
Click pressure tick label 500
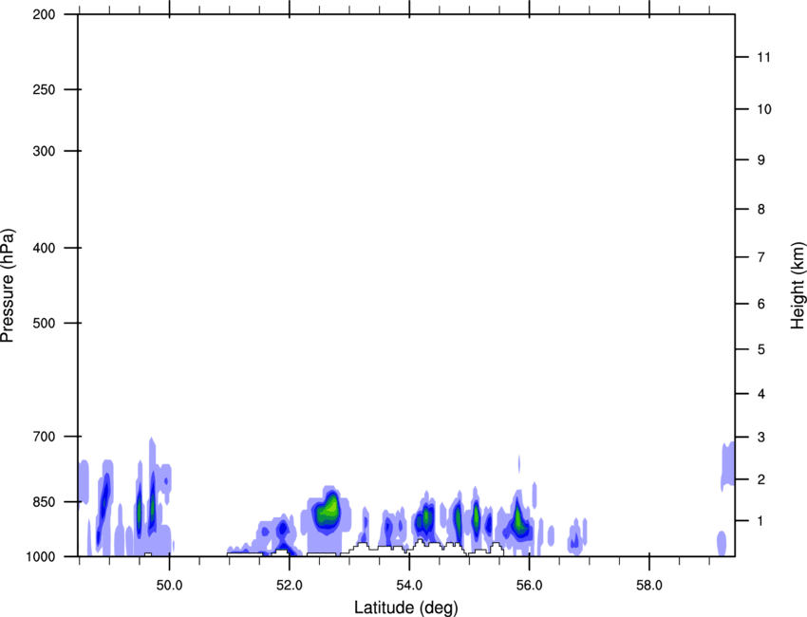point(44,323)
